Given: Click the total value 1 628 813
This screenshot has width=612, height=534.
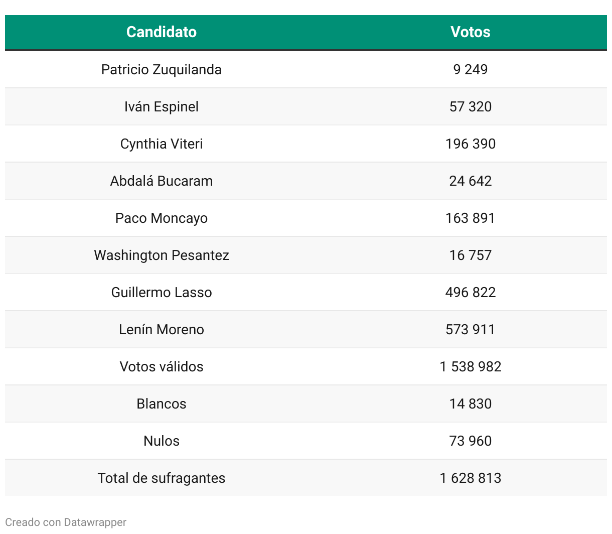Looking at the screenshot, I should pyautogui.click(x=470, y=478).
